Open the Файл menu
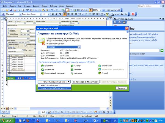This screenshot has width=165, height=123. [5, 6]
